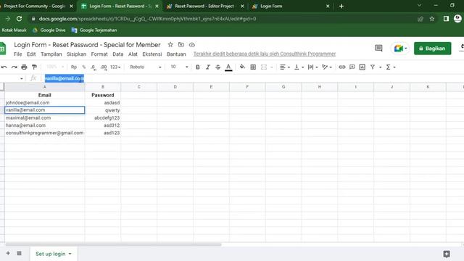Viewport: 464px width, 261px height.
Task: Star the spreadsheet document
Action: 170,45
